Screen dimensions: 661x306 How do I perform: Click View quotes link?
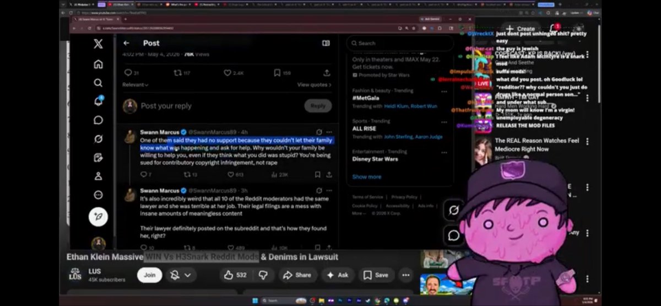tap(314, 85)
